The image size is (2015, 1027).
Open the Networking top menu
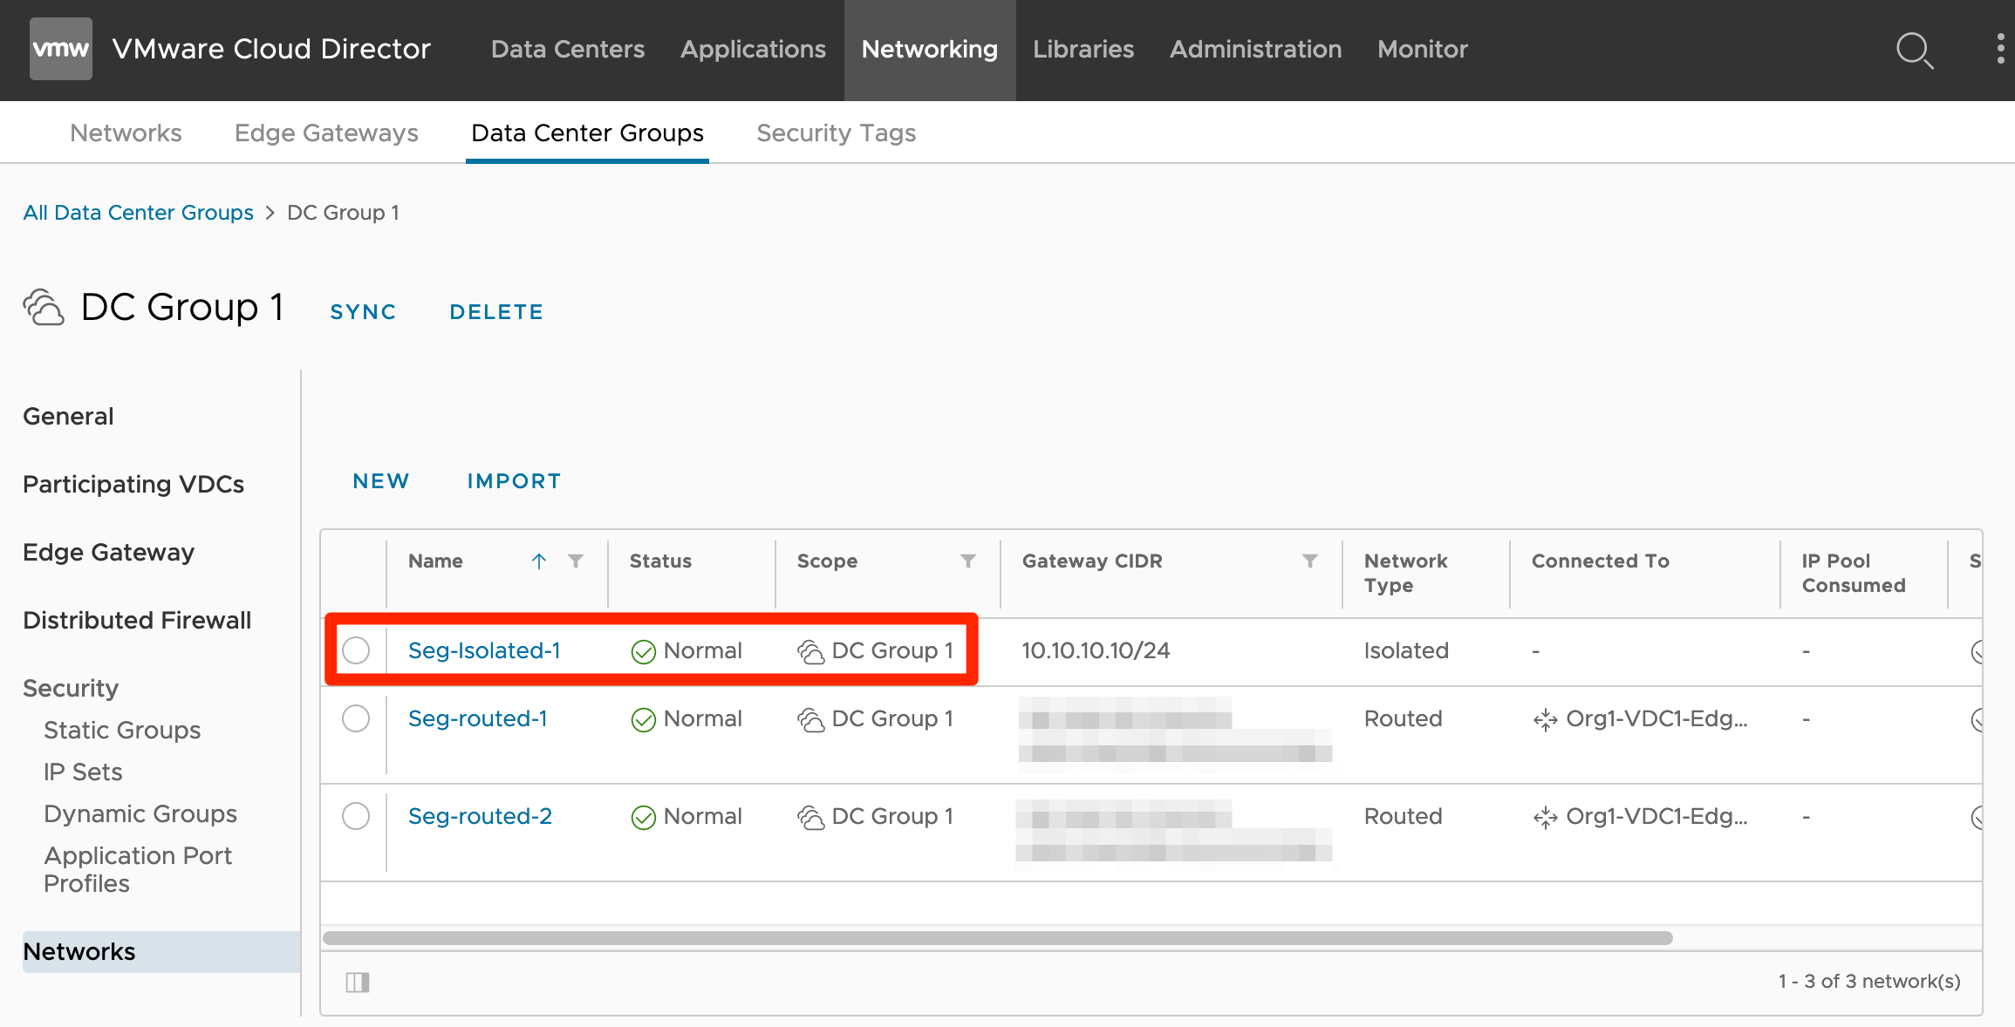tap(929, 50)
